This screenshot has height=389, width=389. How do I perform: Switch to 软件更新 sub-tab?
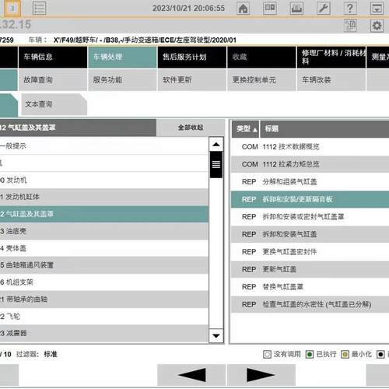(192, 80)
